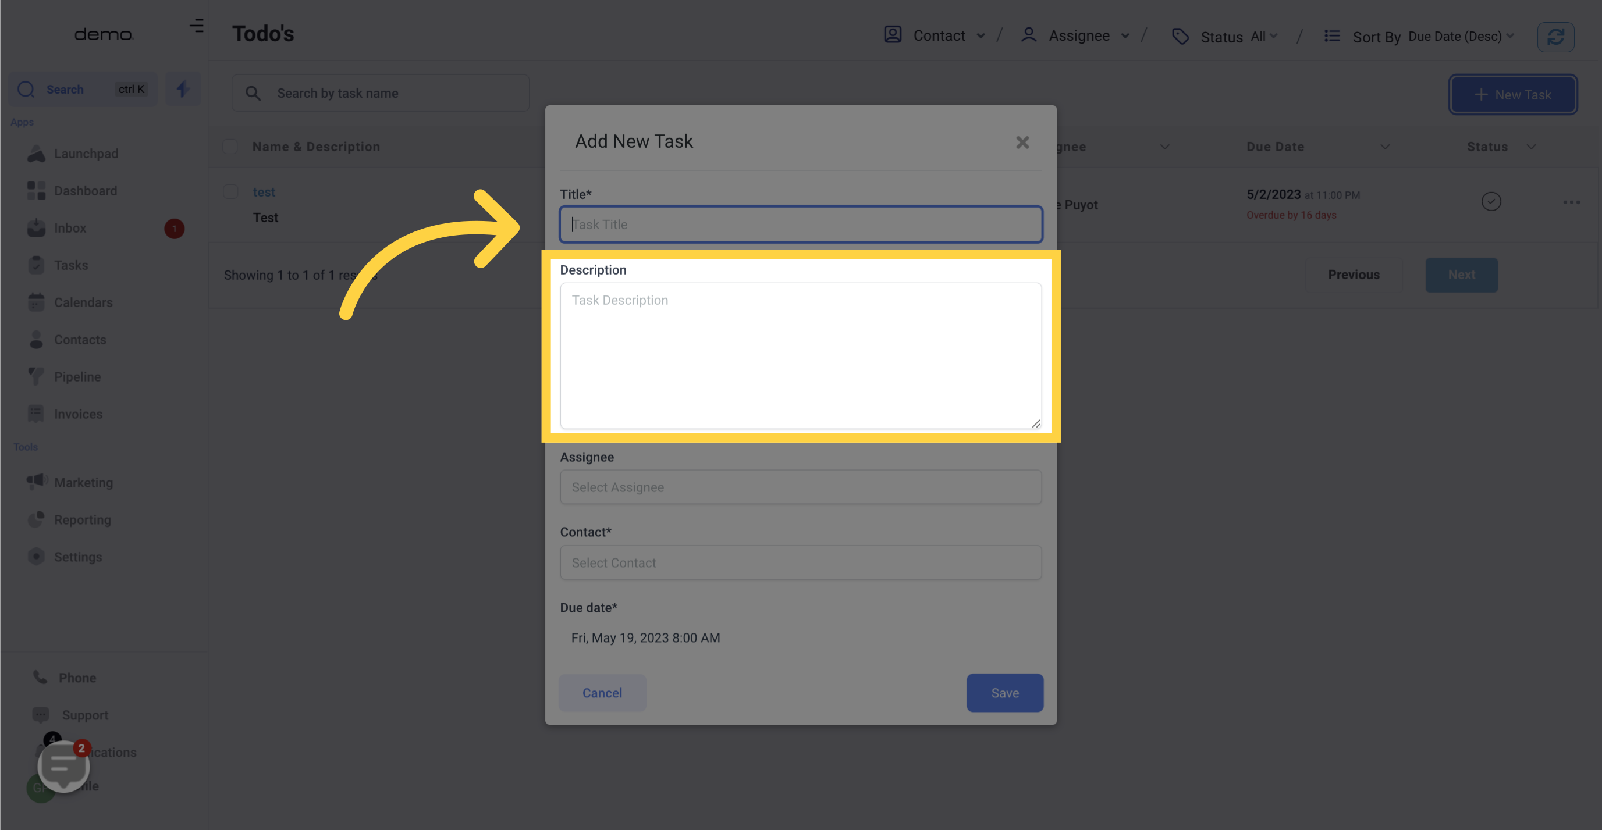The image size is (1602, 830).
Task: Click the Assignee filter person icon
Action: pos(1029,35)
